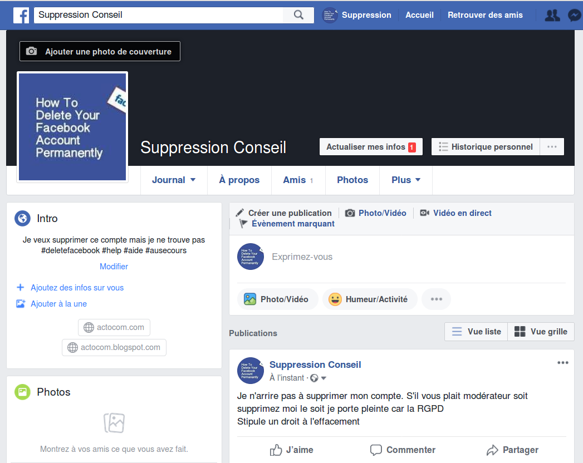Click Actualiser mes infos button

371,147
